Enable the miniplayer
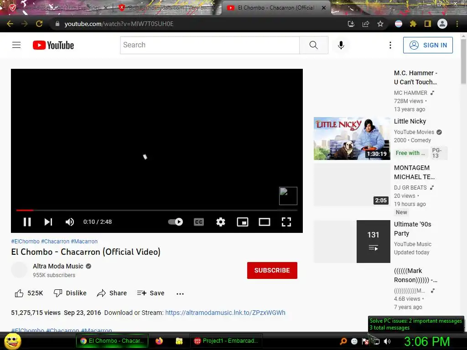467x350 pixels. [243, 222]
